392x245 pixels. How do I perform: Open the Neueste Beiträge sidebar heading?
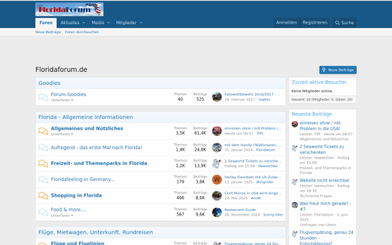312,114
